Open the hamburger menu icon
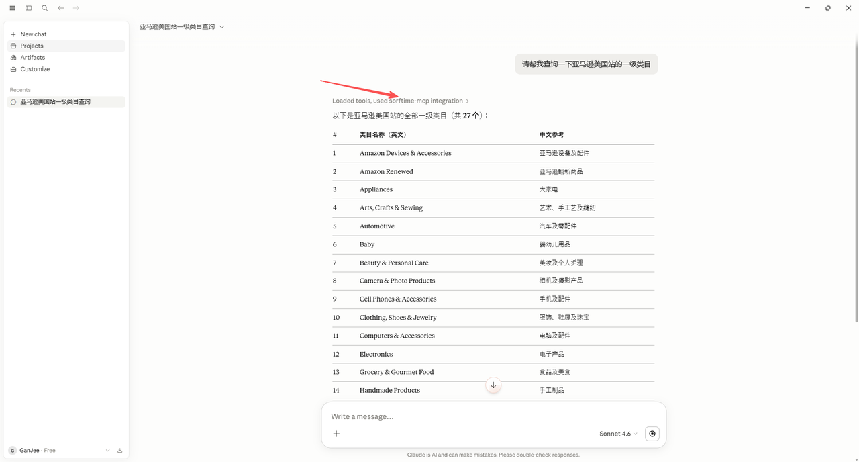The width and height of the screenshot is (859, 462). coord(12,8)
